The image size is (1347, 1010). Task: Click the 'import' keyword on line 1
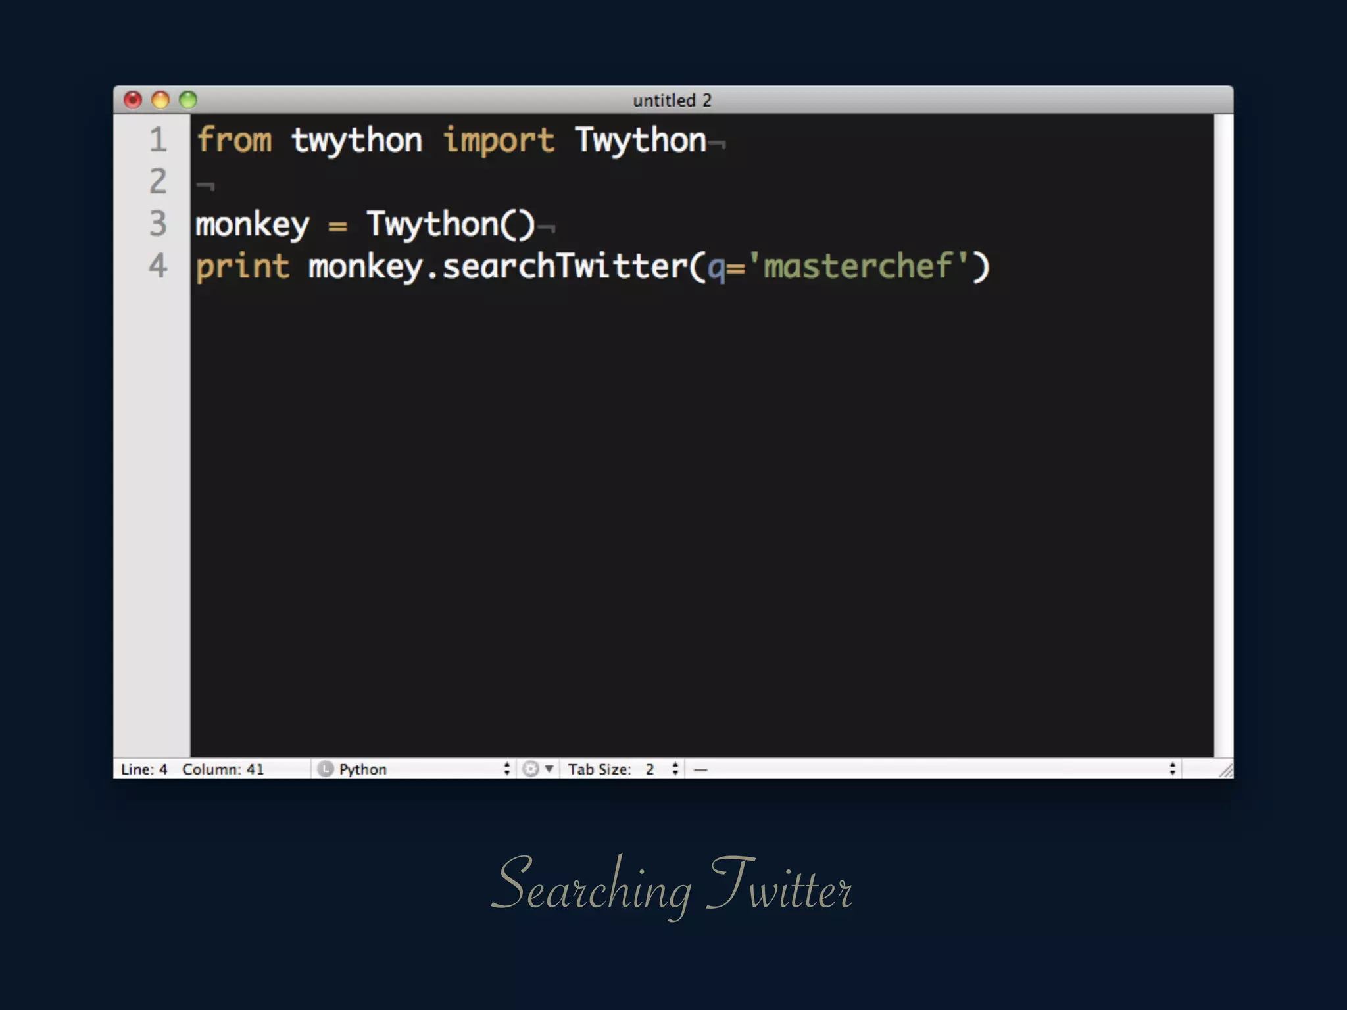pyautogui.click(x=499, y=141)
